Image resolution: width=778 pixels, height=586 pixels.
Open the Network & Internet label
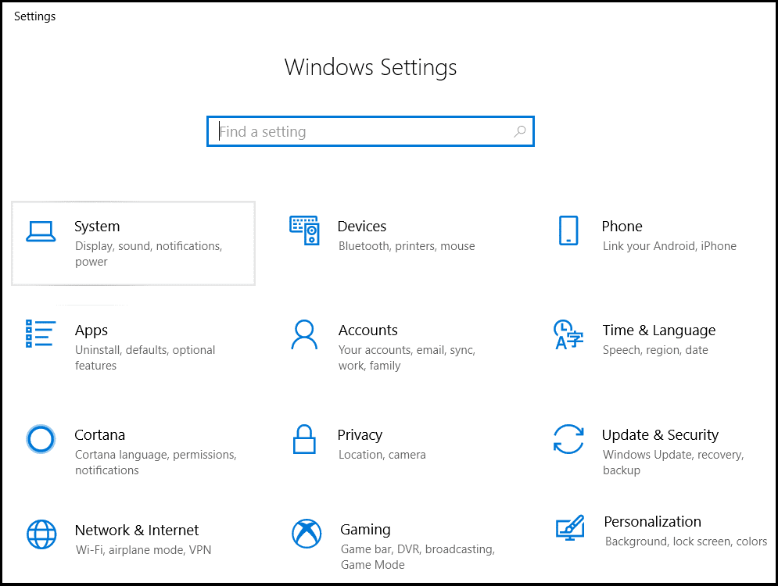coord(137,530)
